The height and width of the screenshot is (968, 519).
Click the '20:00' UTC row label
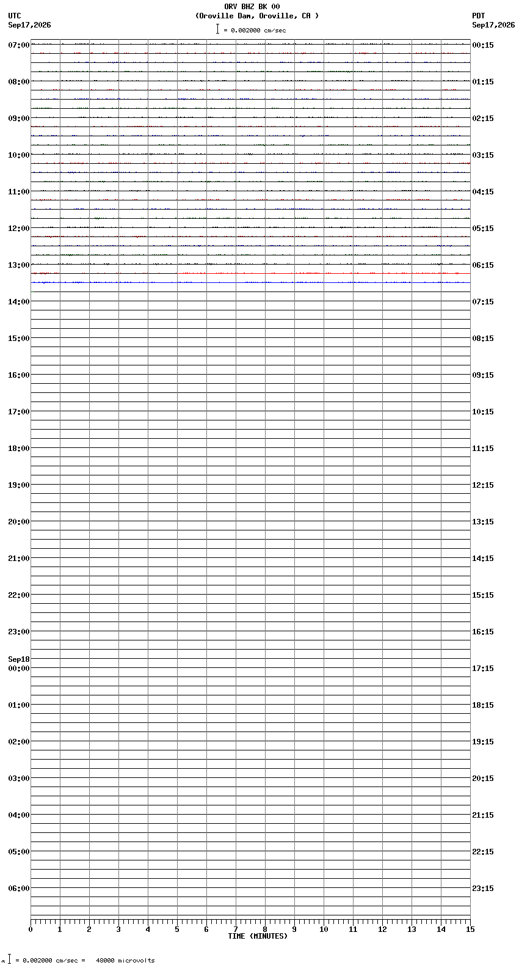click(19, 522)
